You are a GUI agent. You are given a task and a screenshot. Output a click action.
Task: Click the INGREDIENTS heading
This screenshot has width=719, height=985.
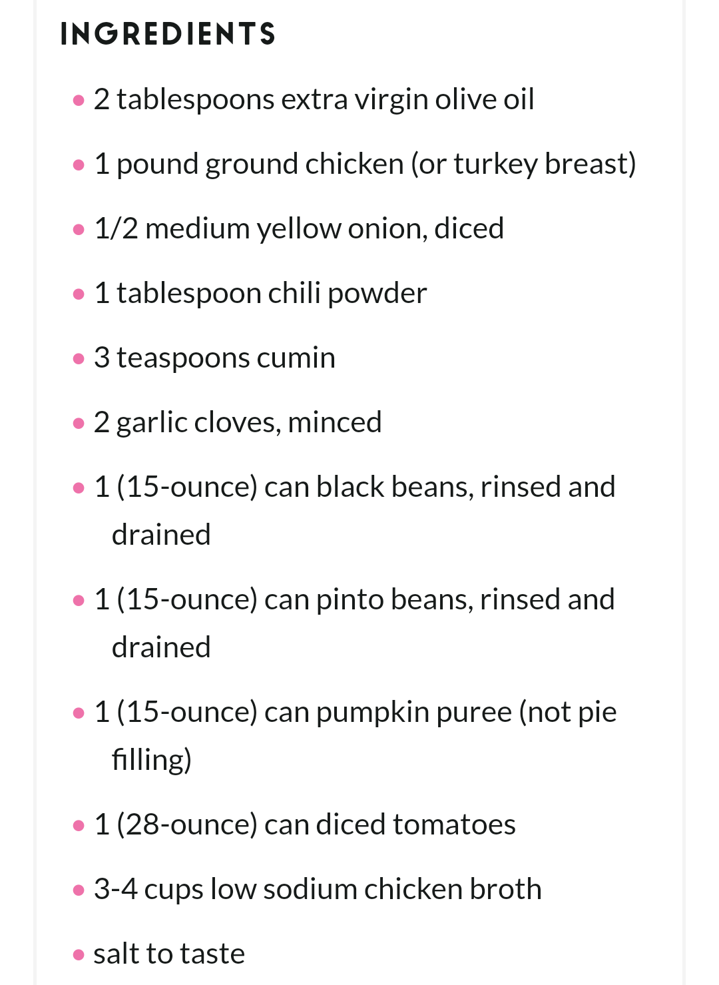point(168,34)
